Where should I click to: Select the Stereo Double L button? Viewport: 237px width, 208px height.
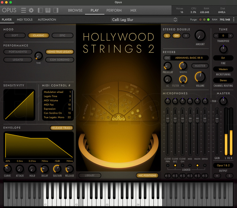tap(167, 36)
